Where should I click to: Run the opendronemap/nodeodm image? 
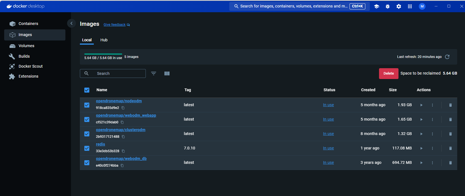coord(421,105)
